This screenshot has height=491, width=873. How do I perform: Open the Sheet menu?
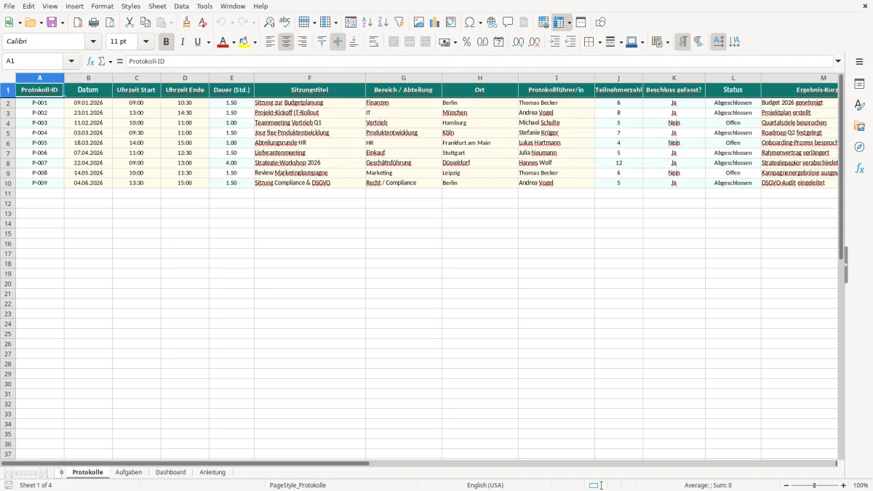[x=157, y=6]
